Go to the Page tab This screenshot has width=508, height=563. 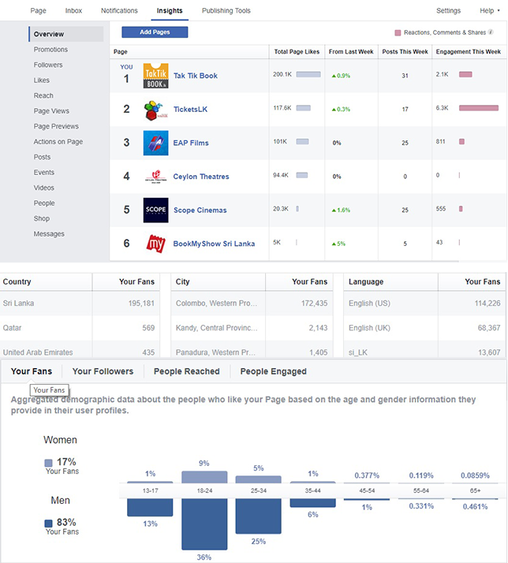click(x=38, y=11)
